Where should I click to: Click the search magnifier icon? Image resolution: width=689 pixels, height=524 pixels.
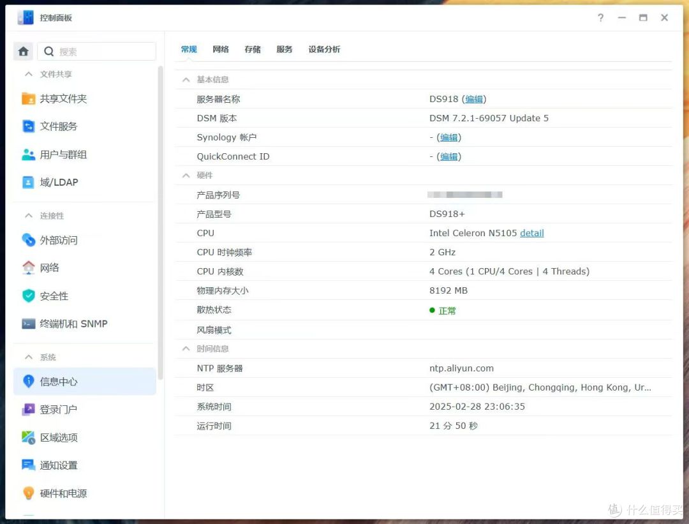48,52
